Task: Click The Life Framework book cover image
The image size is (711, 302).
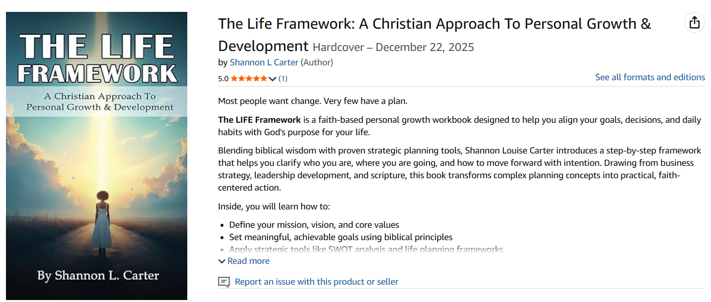Action: tap(97, 156)
